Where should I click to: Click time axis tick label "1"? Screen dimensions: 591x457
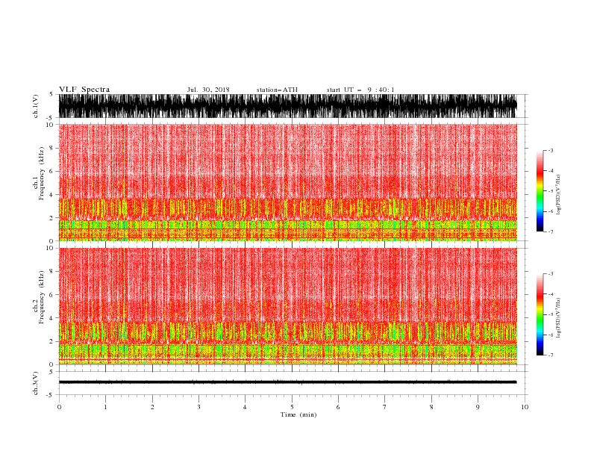(105, 407)
